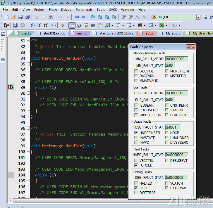Screen dimensions: 213x208
Task: Save the current file icon
Action: [x=20, y=17]
